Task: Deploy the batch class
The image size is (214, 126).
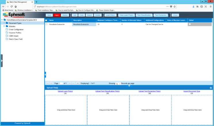Action: [x=65, y=15]
